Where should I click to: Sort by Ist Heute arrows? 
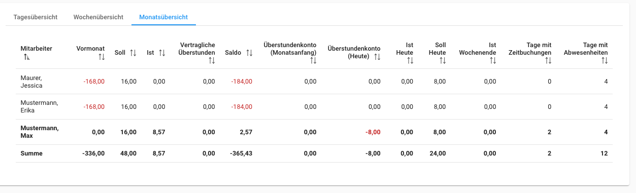coord(410,61)
